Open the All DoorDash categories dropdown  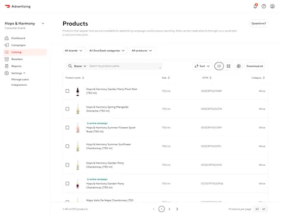tap(107, 51)
